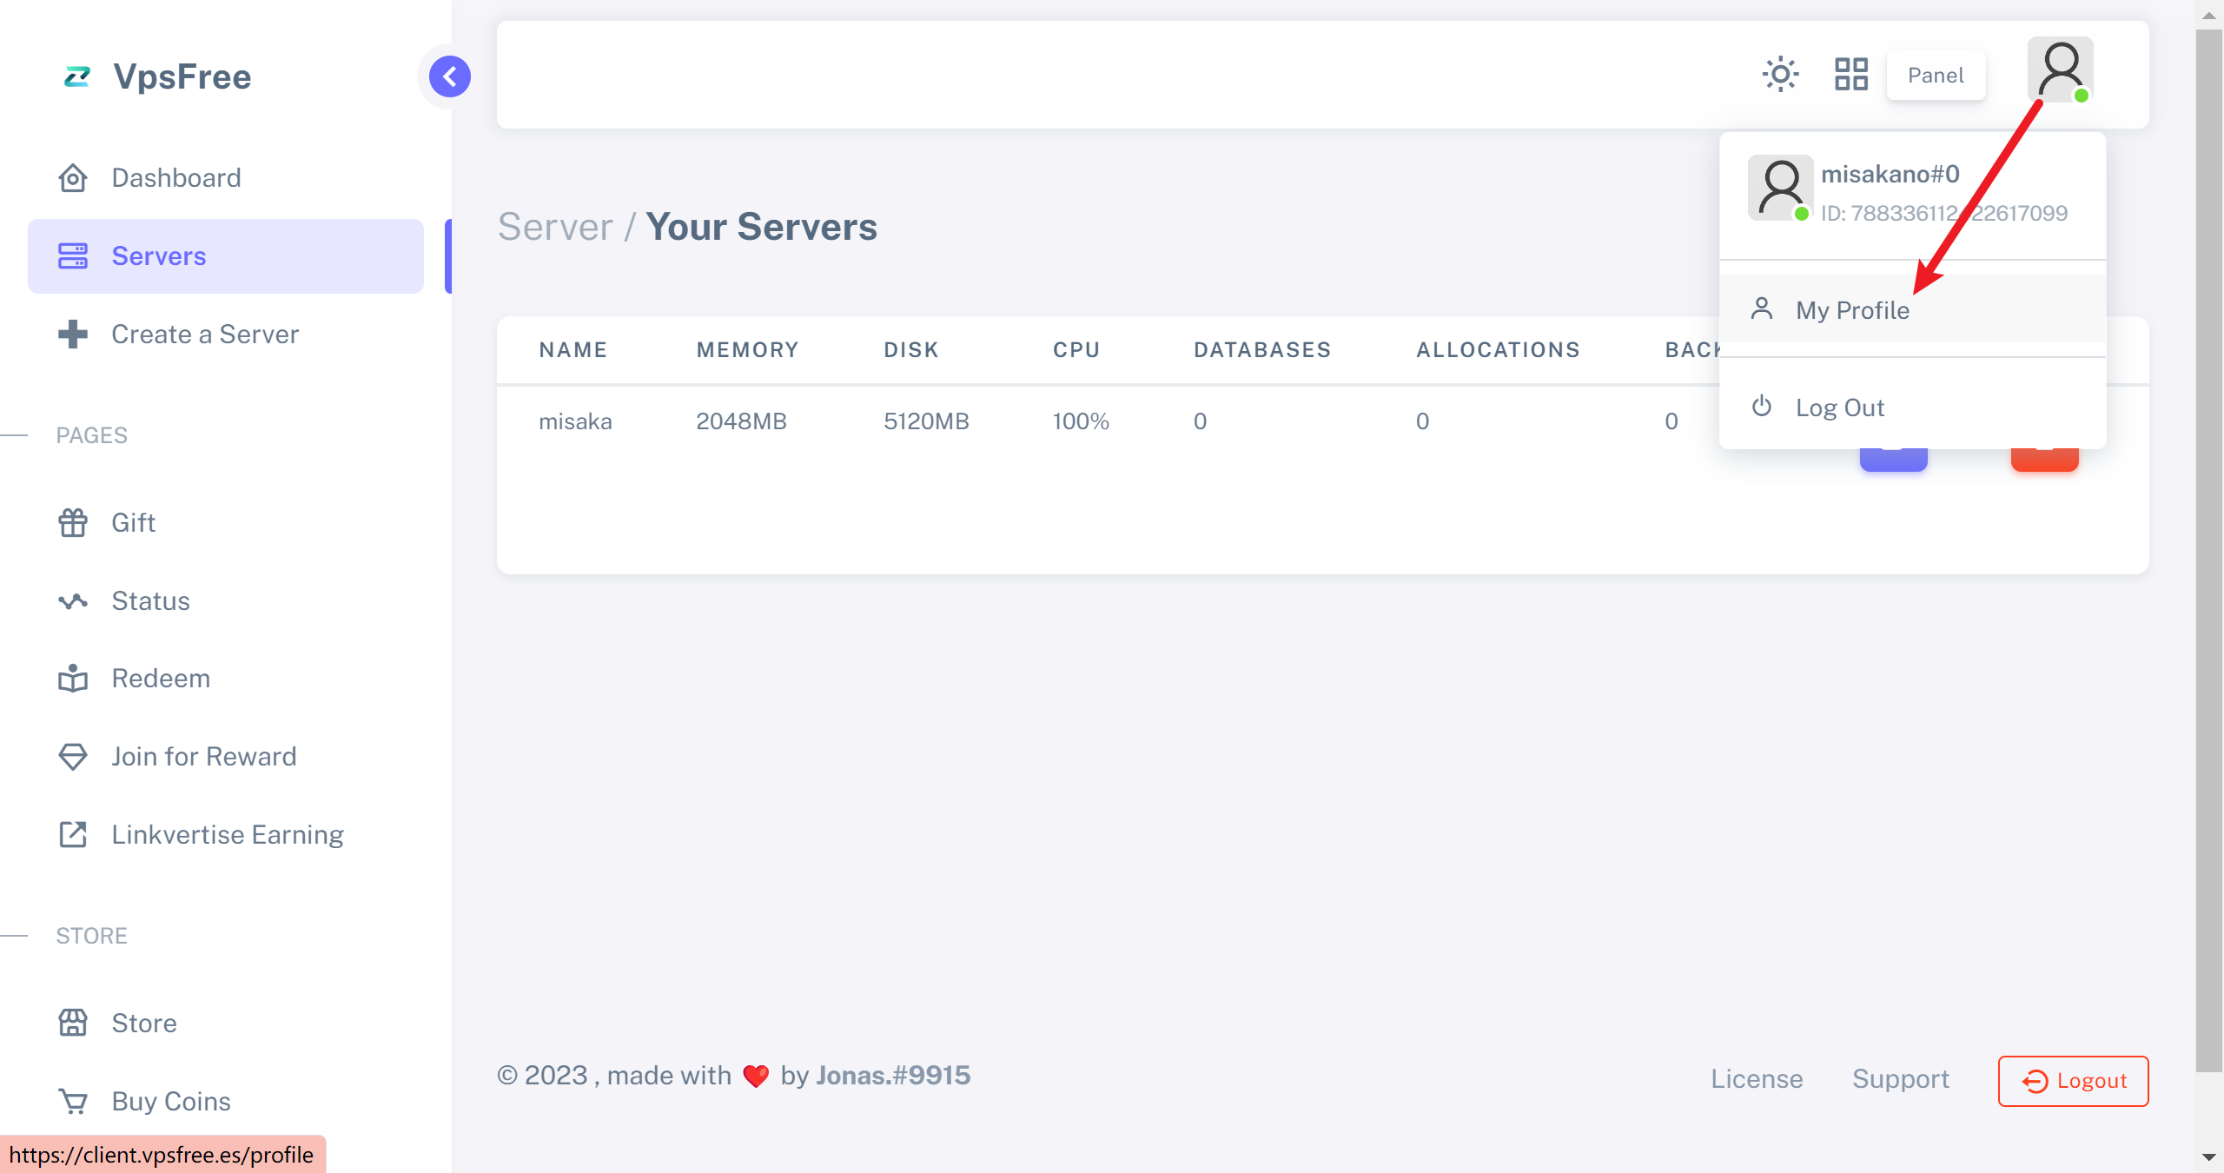Open the Support footer link
Image resolution: width=2224 pixels, height=1173 pixels.
[1900, 1079]
